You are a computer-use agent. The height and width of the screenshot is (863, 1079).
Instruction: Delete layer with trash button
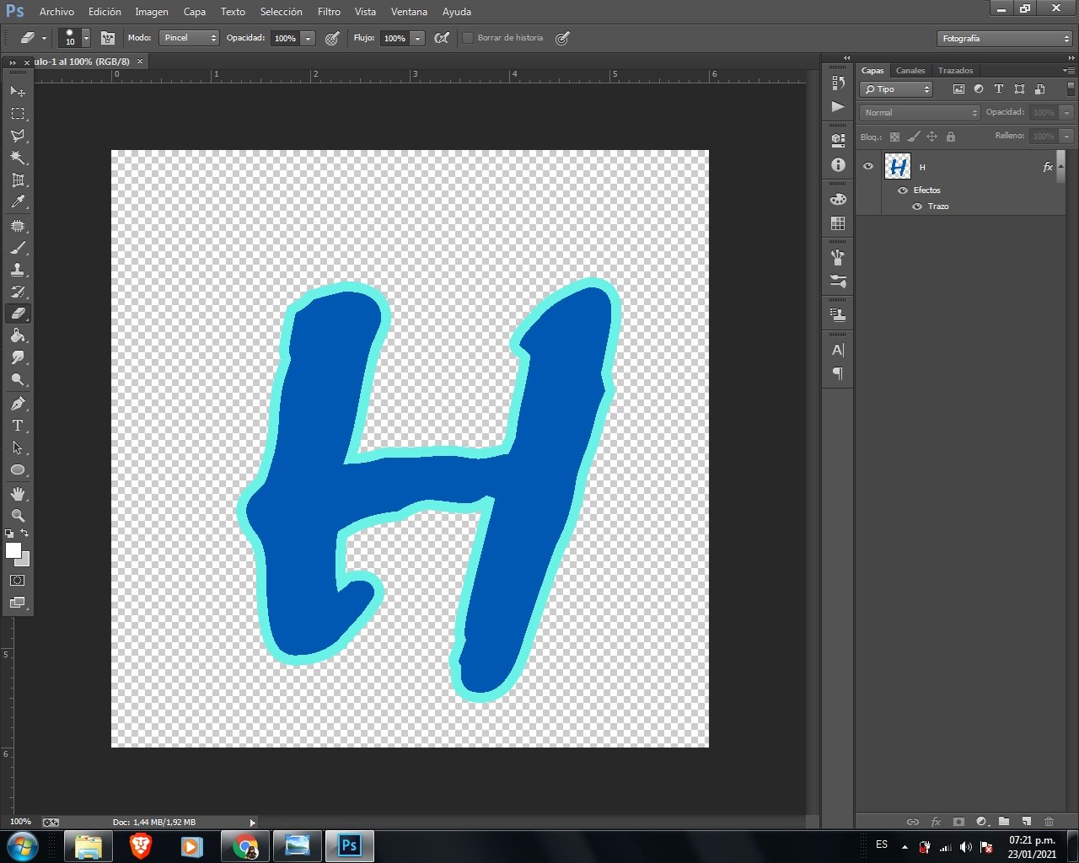(x=1049, y=821)
